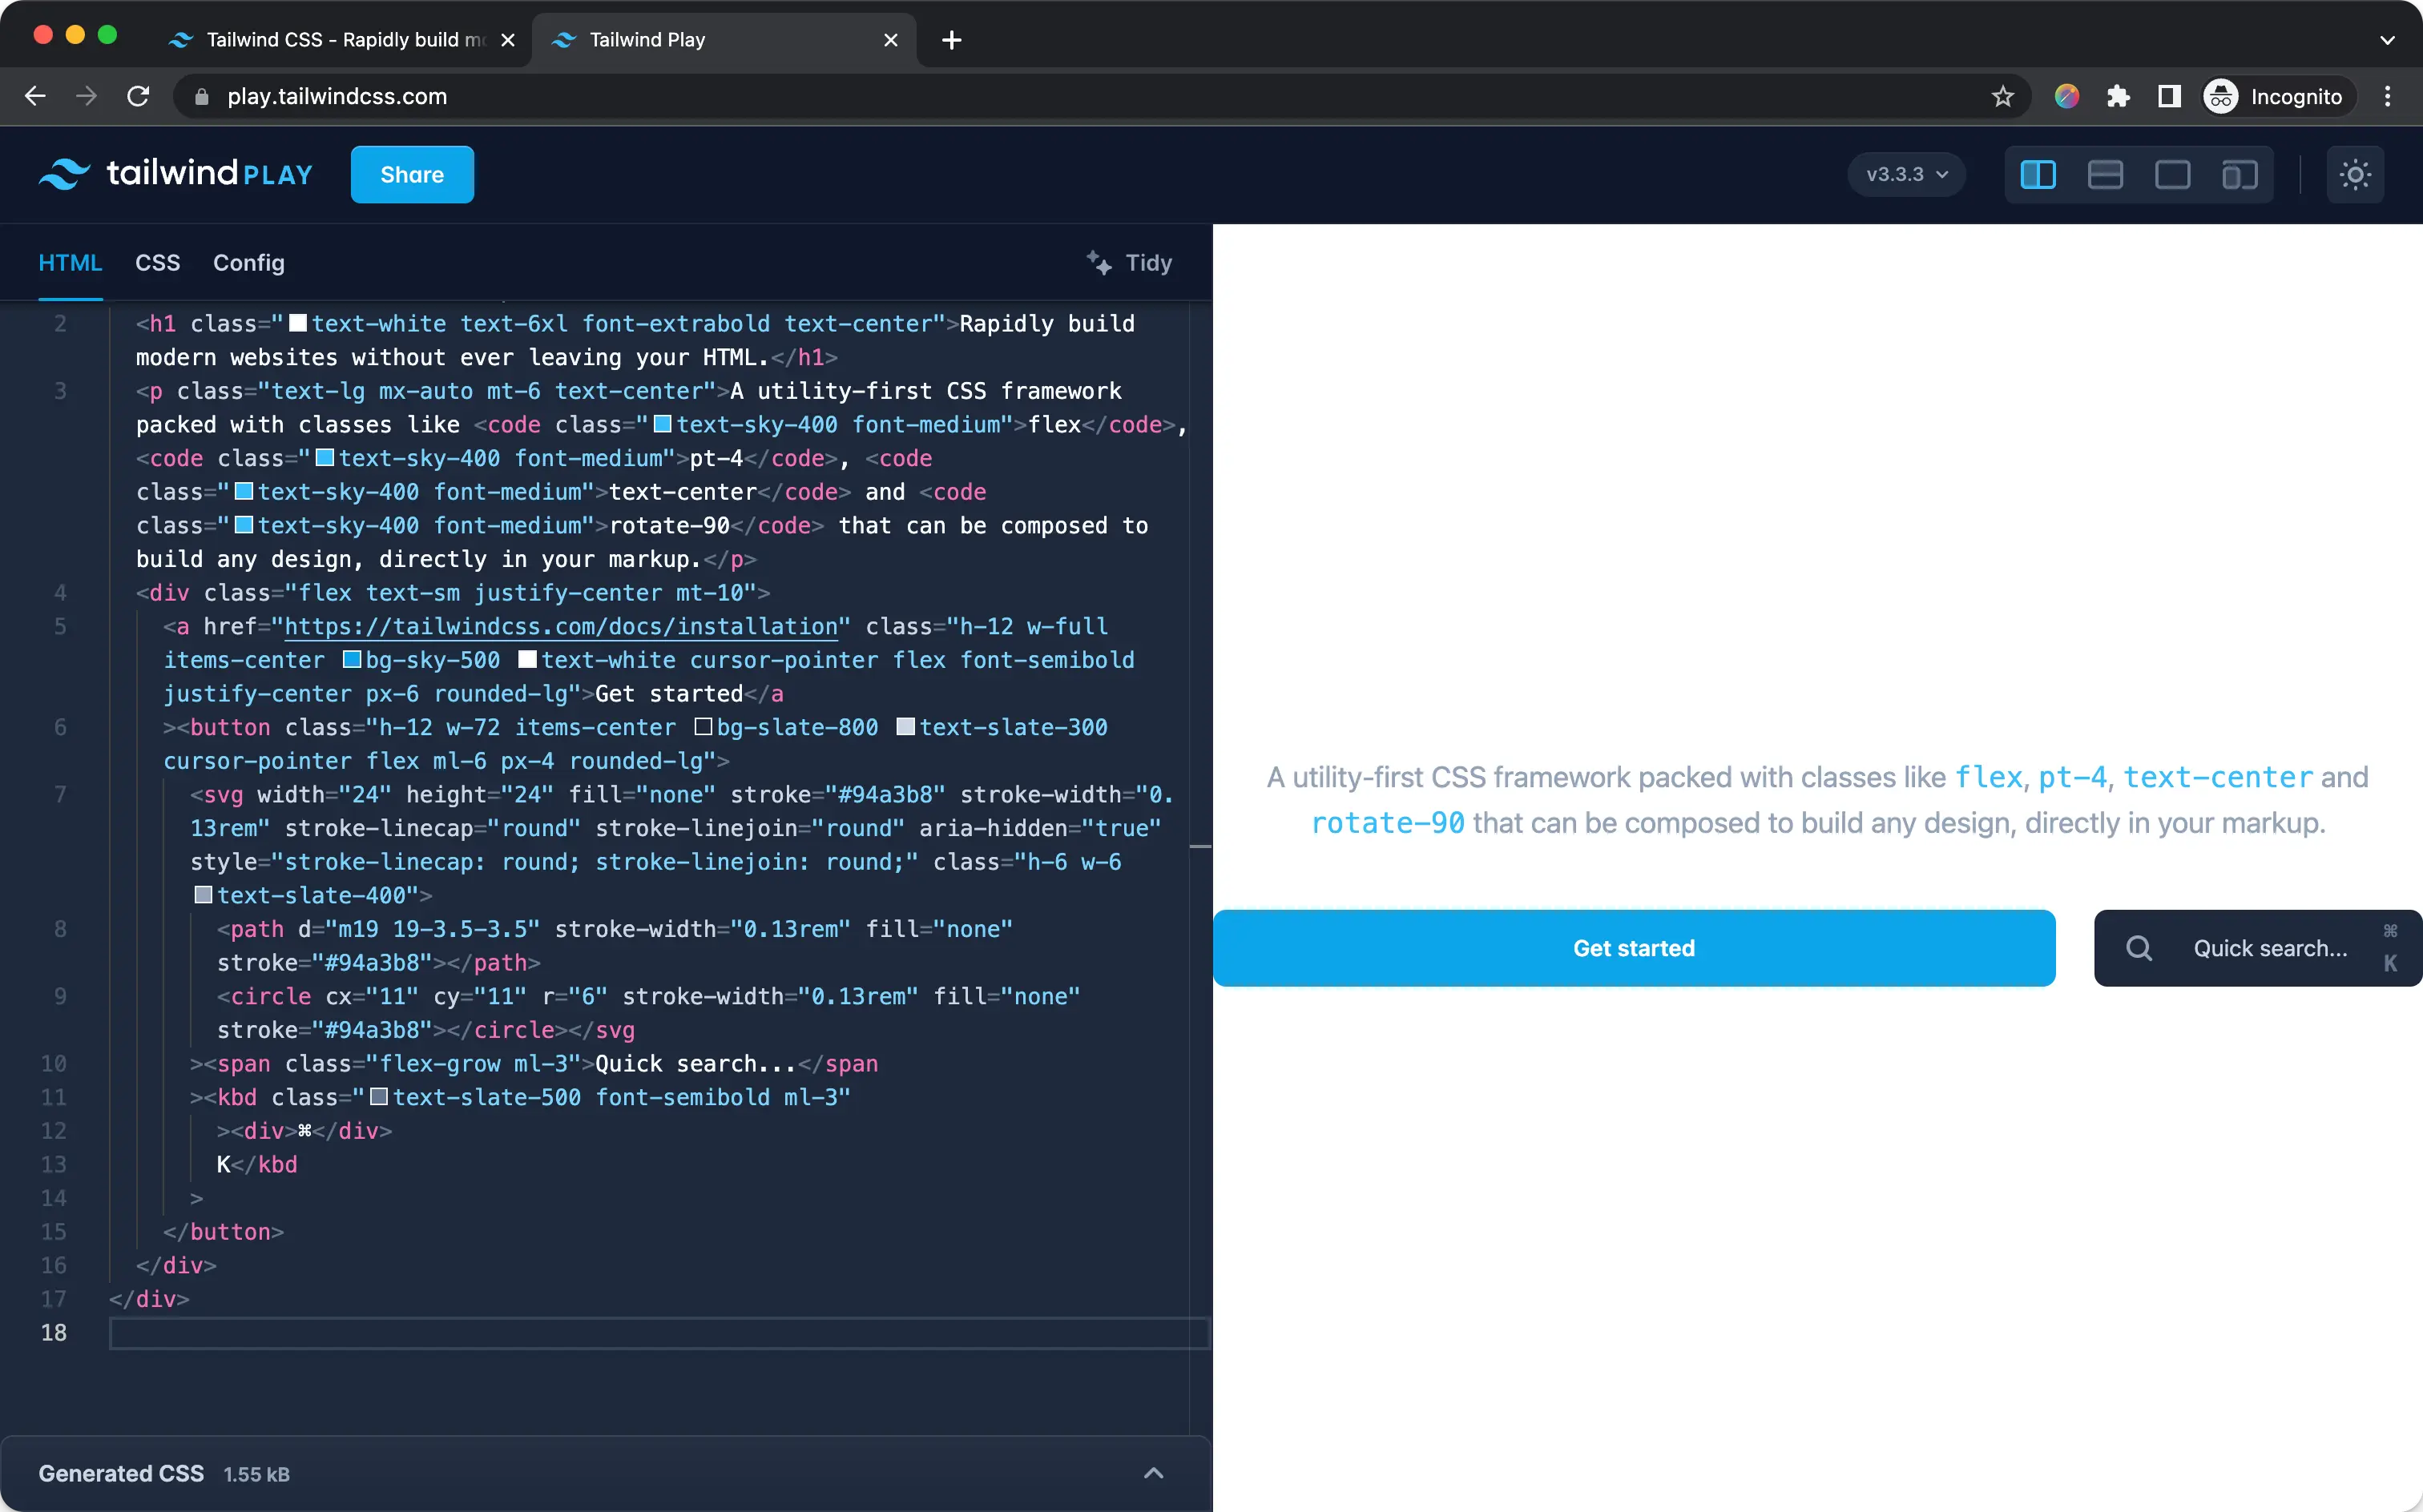Select the vertical split layout icon
Screen dimensions: 2423x1512
point(2038,174)
